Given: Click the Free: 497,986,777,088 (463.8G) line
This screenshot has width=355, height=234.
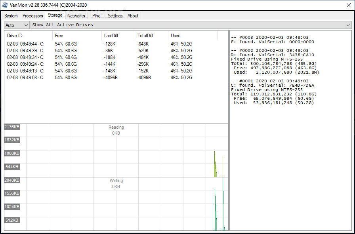Looking at the screenshot, I should tap(275, 68).
